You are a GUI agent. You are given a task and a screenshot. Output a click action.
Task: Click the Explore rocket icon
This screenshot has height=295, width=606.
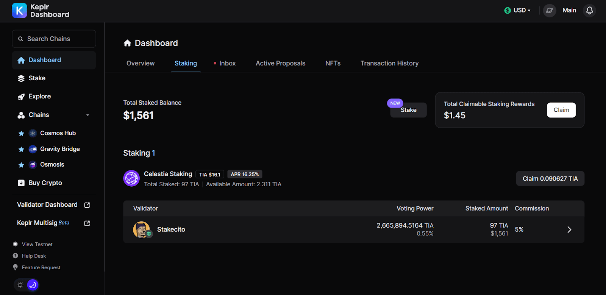[x=21, y=97]
